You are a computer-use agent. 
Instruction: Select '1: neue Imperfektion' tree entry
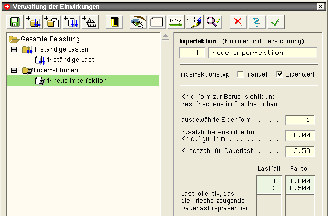click(80, 81)
